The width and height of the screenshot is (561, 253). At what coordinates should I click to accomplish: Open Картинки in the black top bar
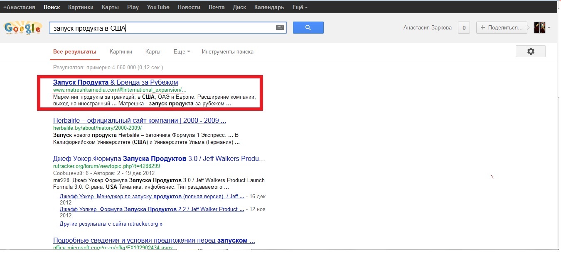tap(81, 7)
